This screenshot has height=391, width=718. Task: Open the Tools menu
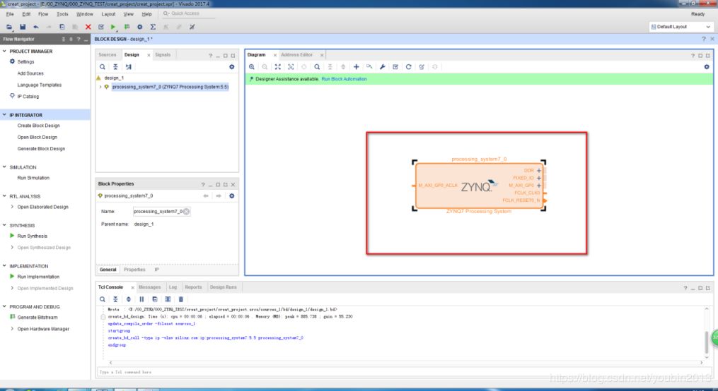(62, 14)
